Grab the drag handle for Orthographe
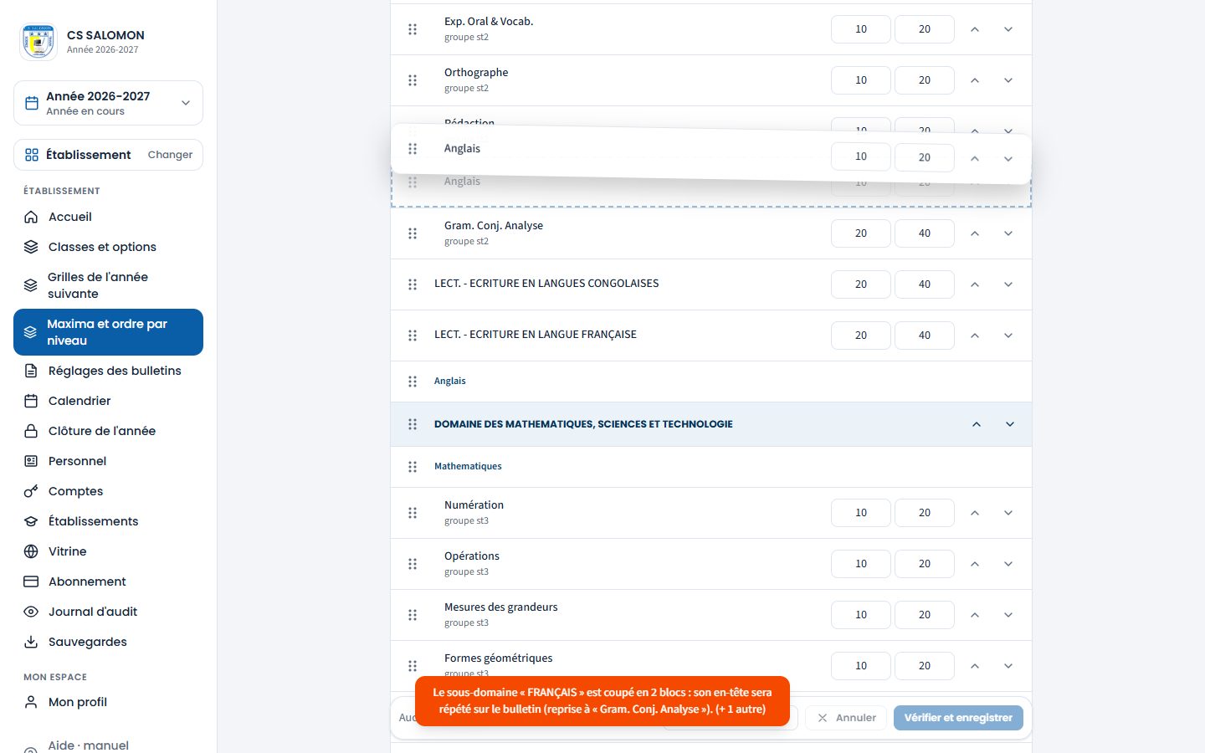1205x753 pixels. 413,80
